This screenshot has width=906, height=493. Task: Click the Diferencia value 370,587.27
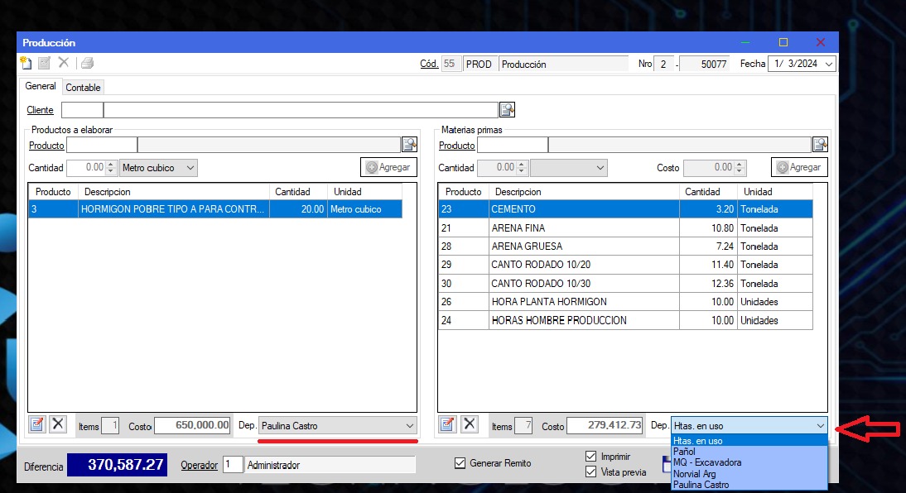[118, 465]
